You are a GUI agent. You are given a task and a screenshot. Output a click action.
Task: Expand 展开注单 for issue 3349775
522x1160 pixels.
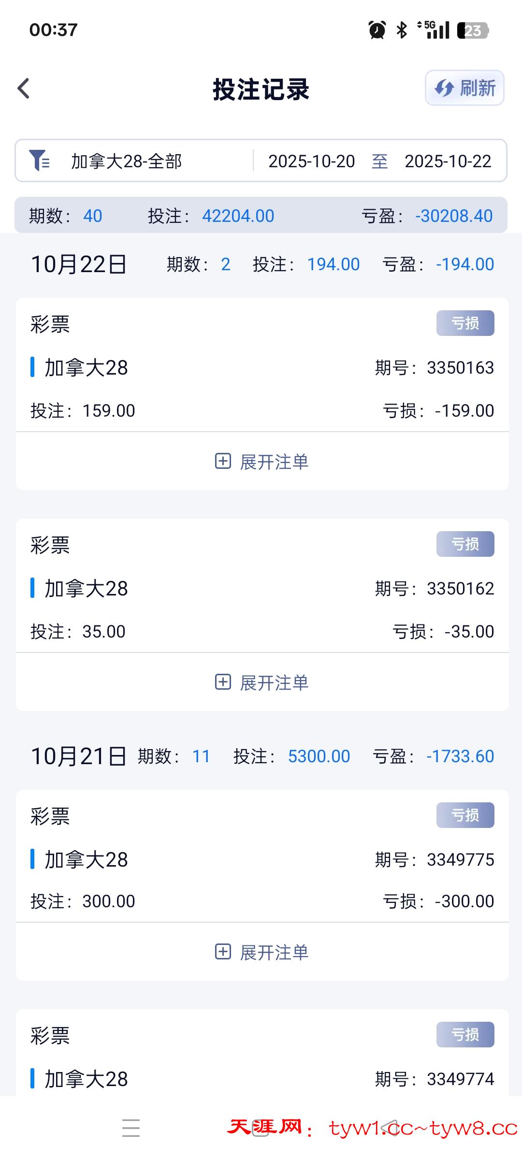point(274,952)
